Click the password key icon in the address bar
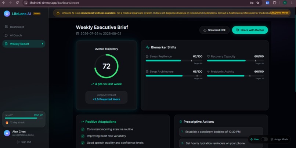296x148 pixels. (252, 3)
